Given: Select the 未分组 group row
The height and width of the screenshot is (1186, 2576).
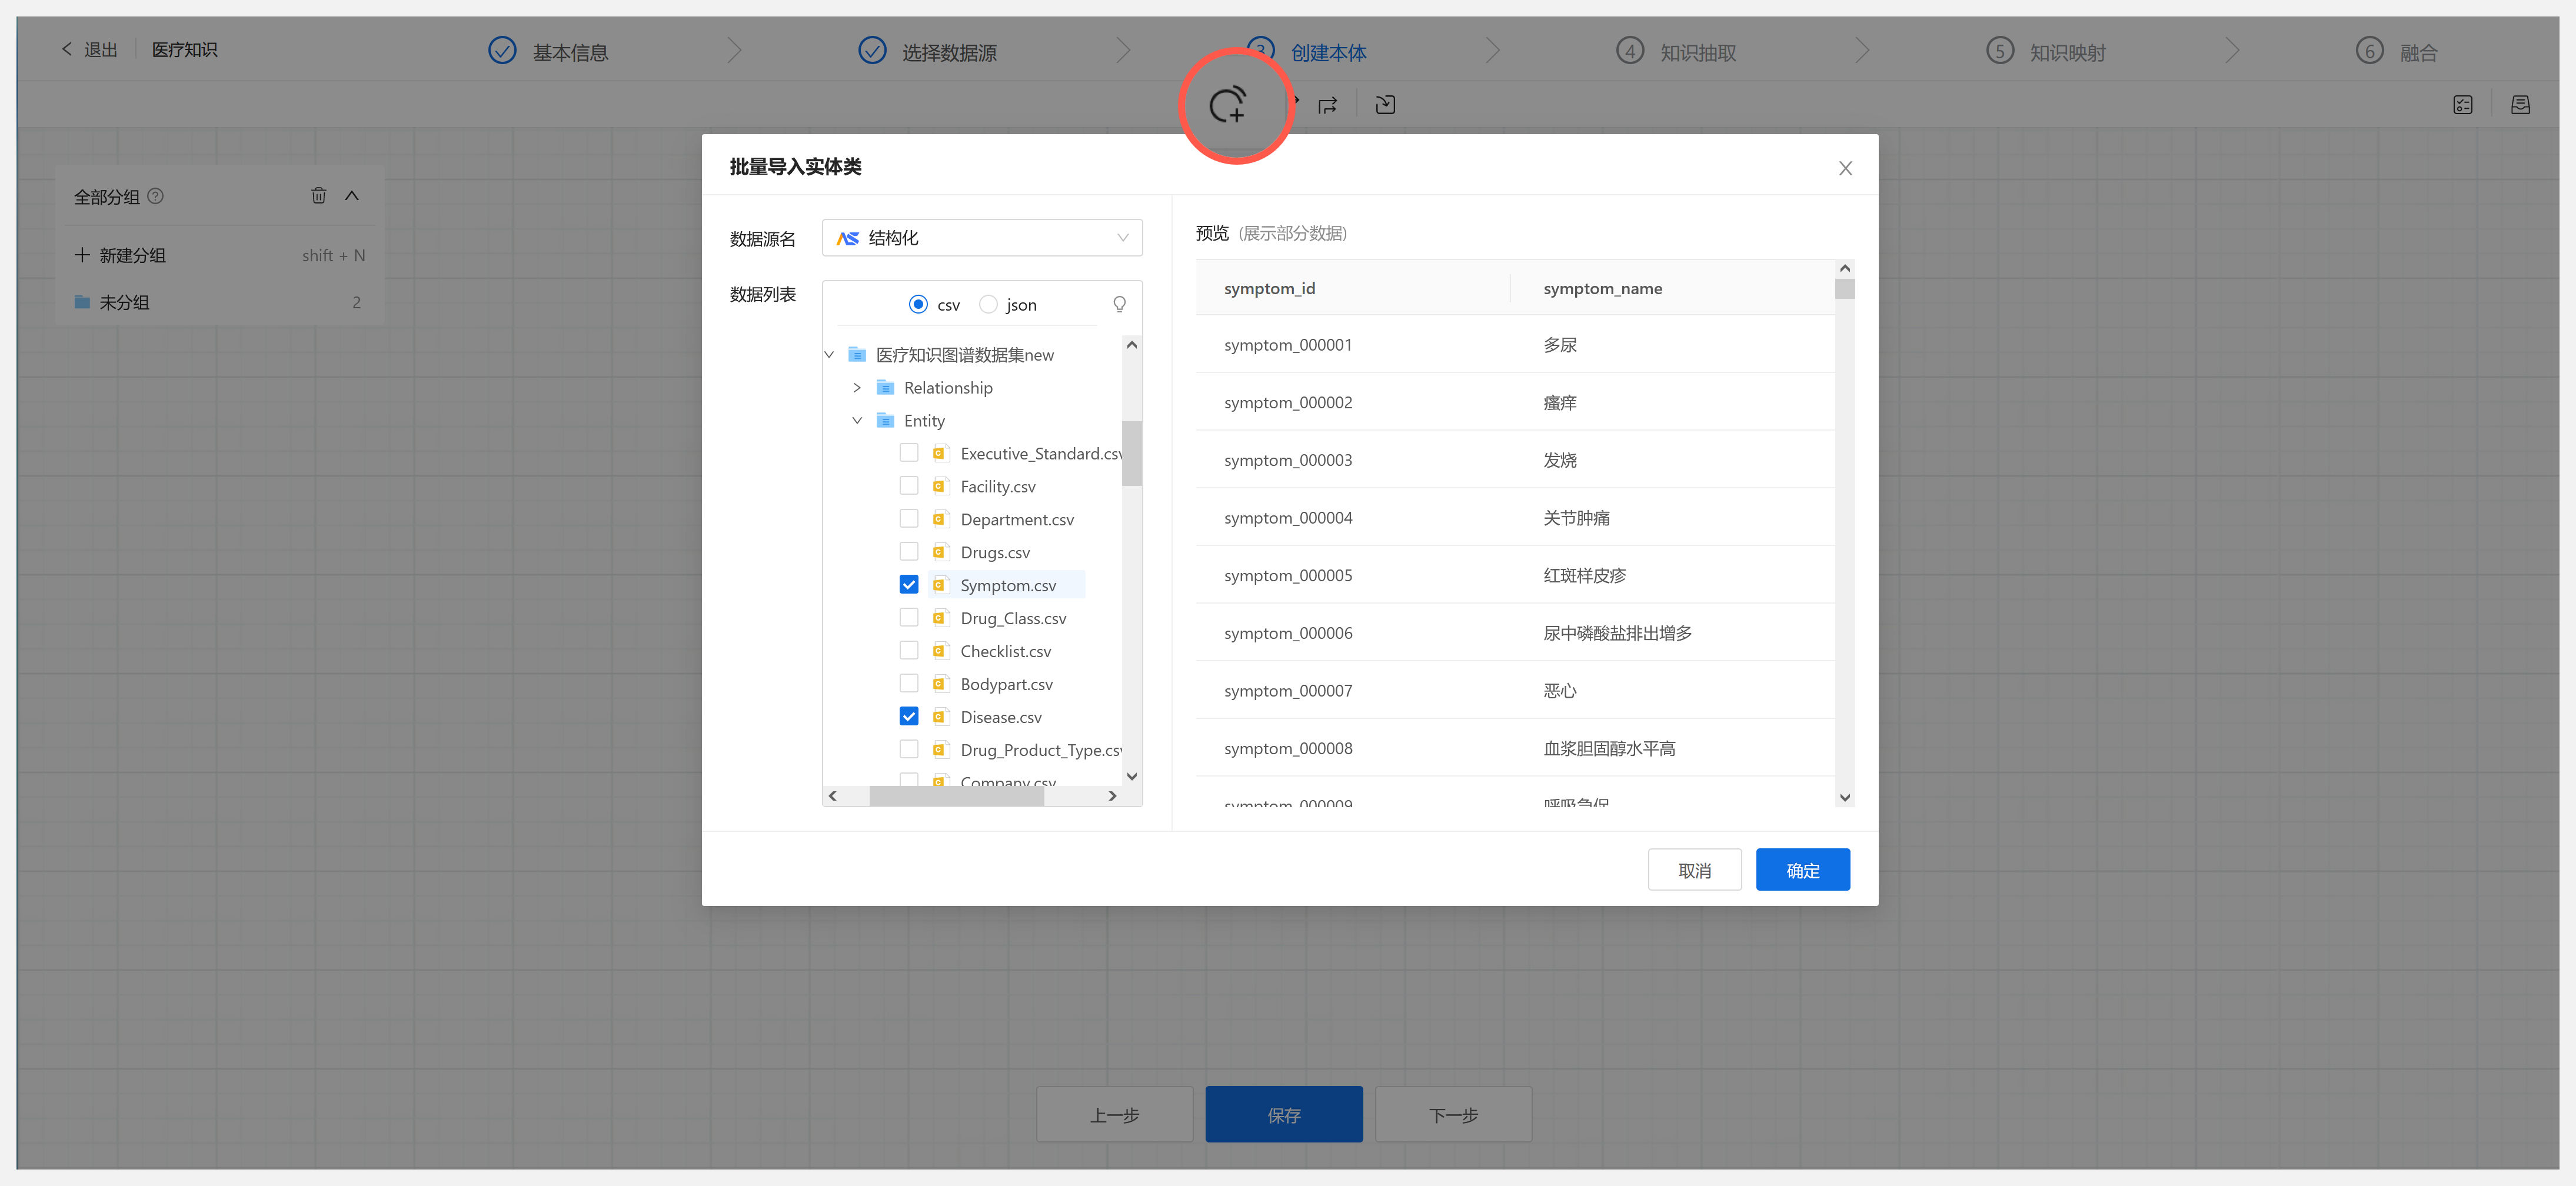Looking at the screenshot, I should click(219, 302).
